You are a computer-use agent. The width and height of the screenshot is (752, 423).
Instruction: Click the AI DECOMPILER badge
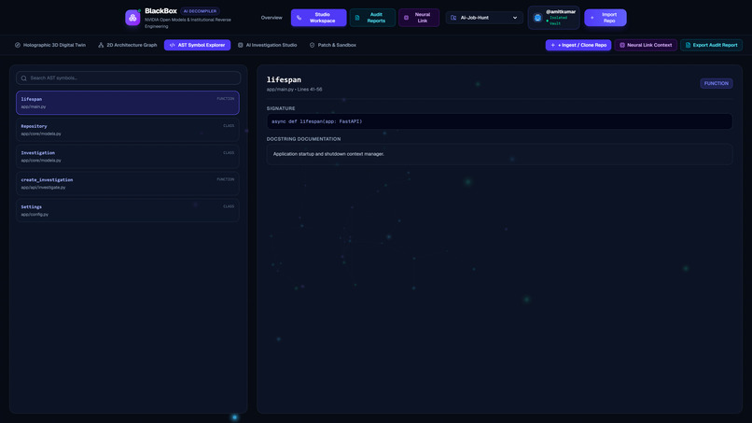[x=200, y=11]
